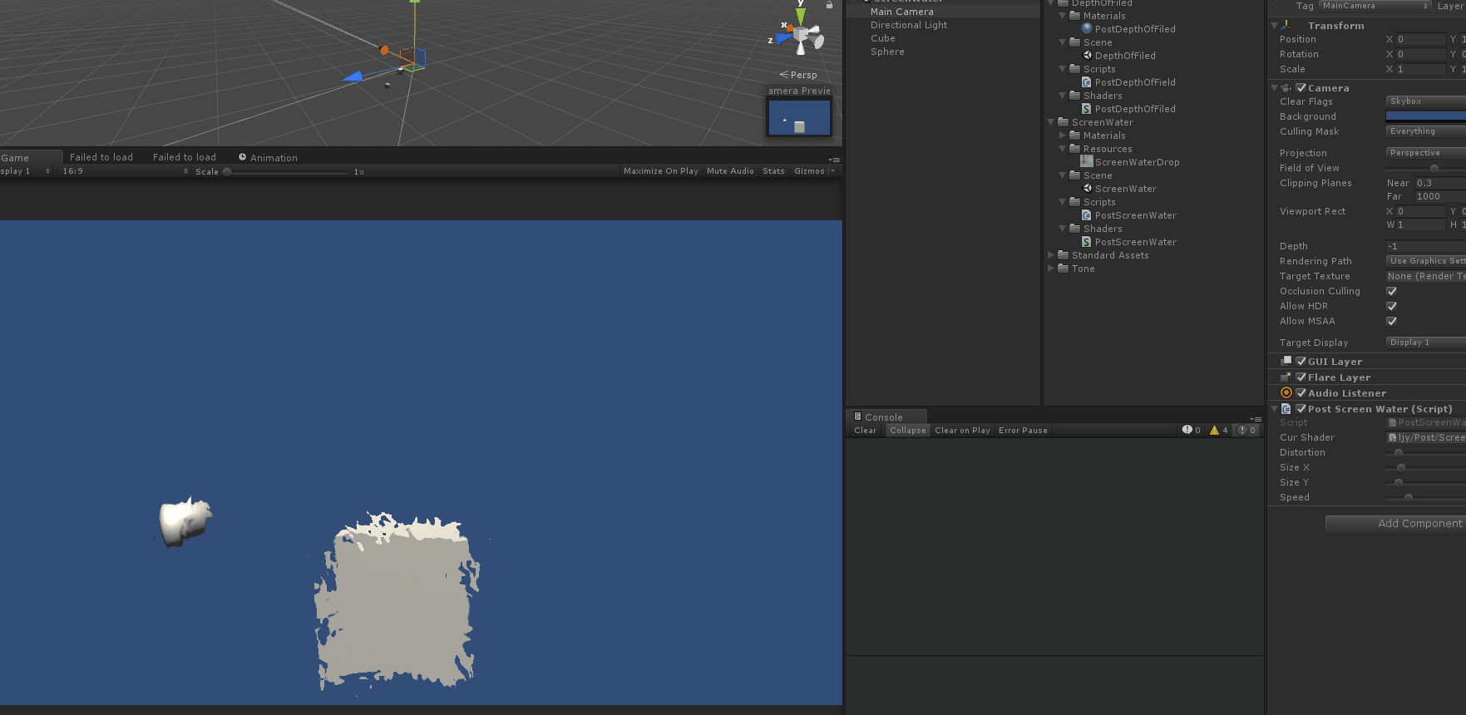Toggle the Allow HDR checkbox
The image size is (1466, 715).
(x=1392, y=307)
